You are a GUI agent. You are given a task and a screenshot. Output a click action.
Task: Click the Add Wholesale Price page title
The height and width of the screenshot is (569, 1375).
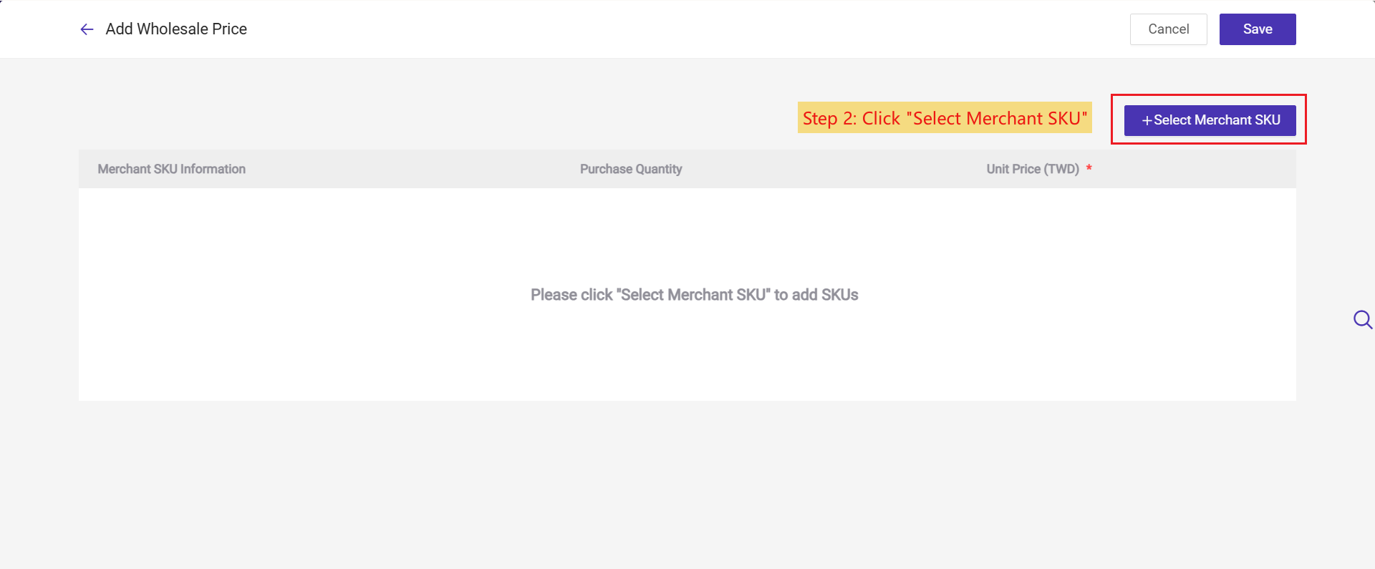(176, 29)
